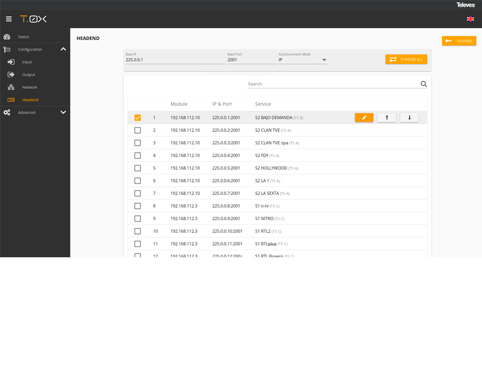482x388 pixels.
Task: Click address 225.0.0.7:2001
Action: click(226, 193)
